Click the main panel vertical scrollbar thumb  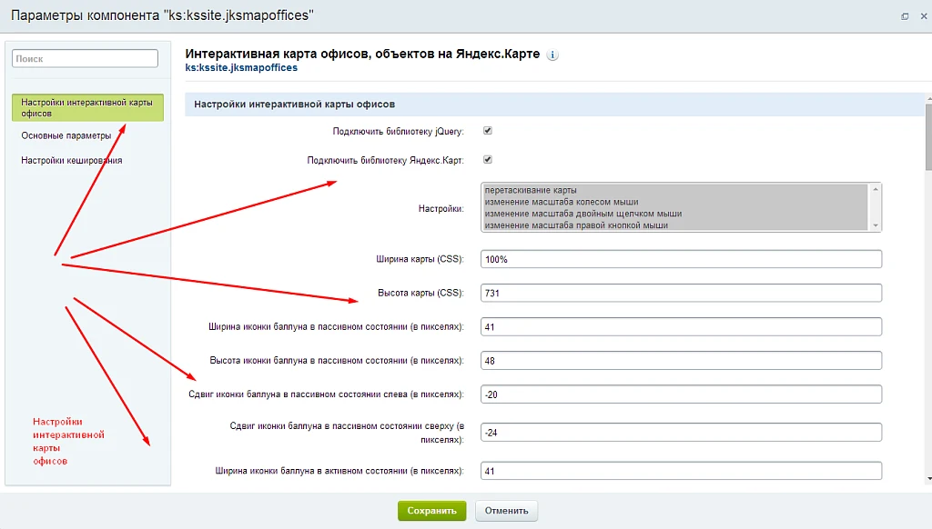(928, 136)
